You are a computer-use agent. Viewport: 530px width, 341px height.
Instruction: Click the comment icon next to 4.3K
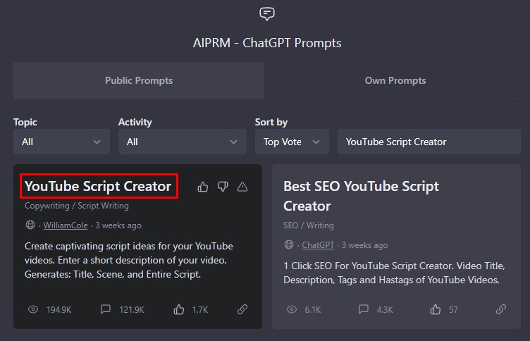coord(364,309)
